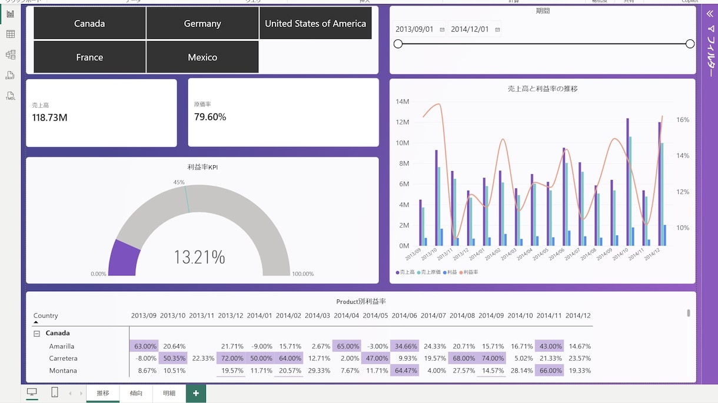
Task: Switch to desktop layout at bottom bar
Action: point(32,392)
